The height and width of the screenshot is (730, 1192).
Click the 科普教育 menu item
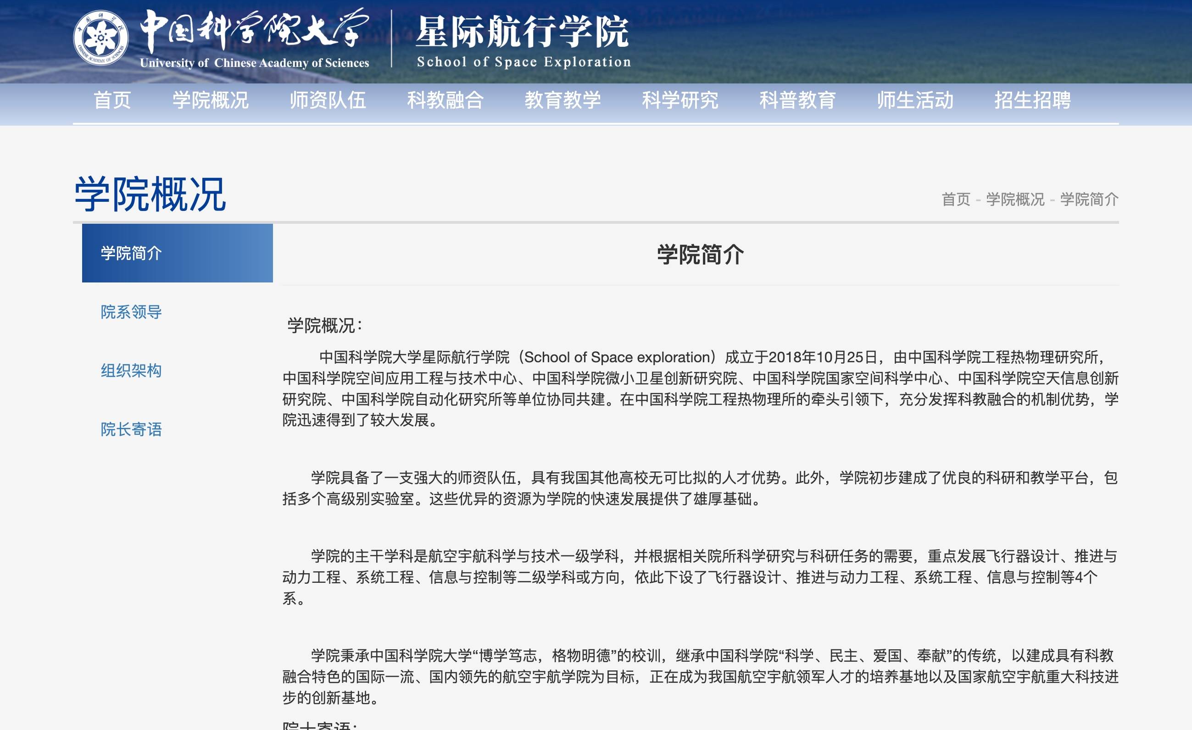tap(797, 100)
